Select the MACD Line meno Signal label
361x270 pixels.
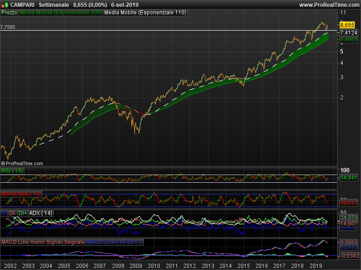[32, 242]
